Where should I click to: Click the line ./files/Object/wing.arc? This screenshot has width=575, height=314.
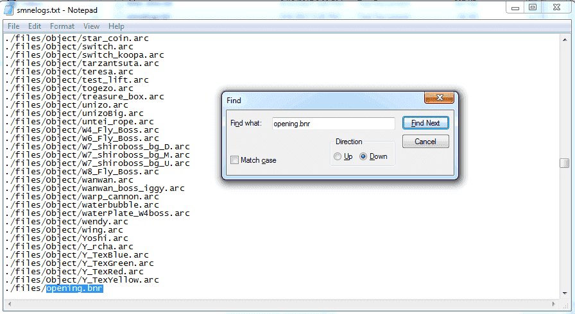click(x=64, y=230)
